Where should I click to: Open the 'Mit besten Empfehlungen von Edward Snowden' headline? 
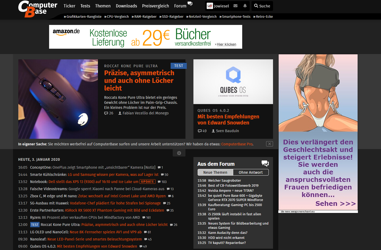228,120
